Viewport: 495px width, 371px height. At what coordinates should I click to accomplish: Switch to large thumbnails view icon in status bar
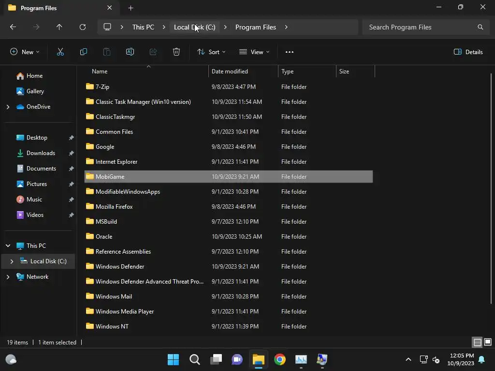(488, 342)
